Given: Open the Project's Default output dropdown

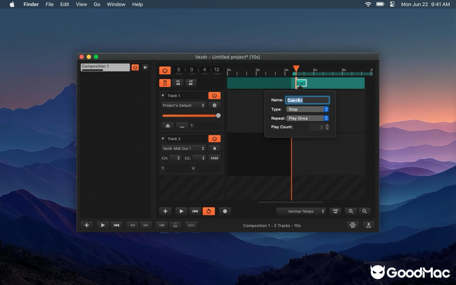Looking at the screenshot, I should point(183,105).
